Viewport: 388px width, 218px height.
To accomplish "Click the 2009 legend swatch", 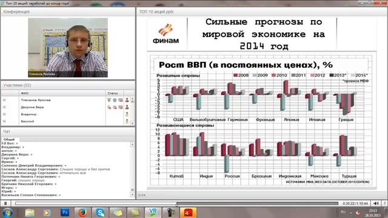I will tap(255, 75).
